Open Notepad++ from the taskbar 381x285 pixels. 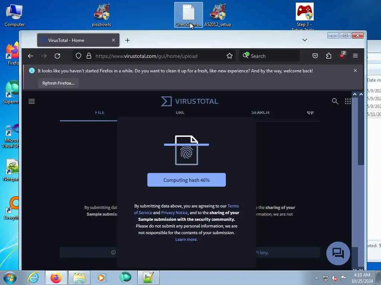pyautogui.click(x=148, y=278)
